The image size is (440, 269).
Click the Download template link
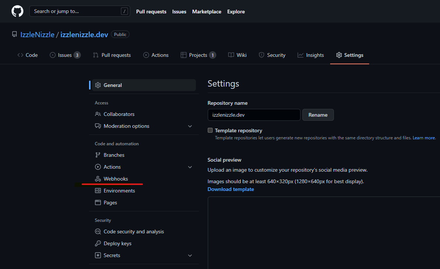coord(231,189)
